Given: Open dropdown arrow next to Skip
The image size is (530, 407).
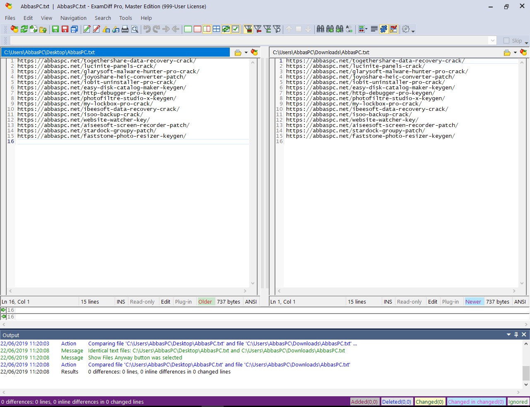Looking at the screenshot, I should (x=526, y=43).
